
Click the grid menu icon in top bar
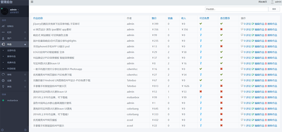(x=32, y=2)
